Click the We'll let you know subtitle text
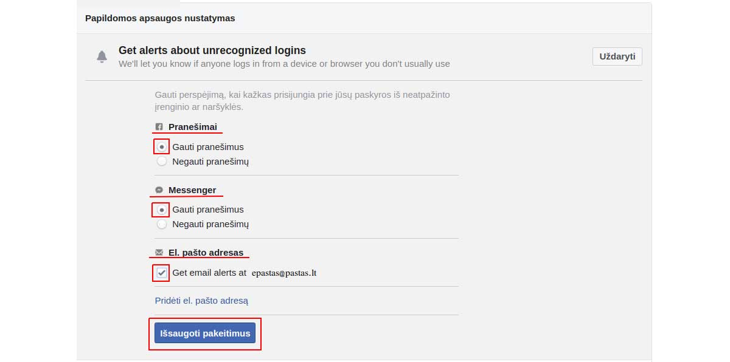This screenshot has width=730, height=362. pos(284,64)
